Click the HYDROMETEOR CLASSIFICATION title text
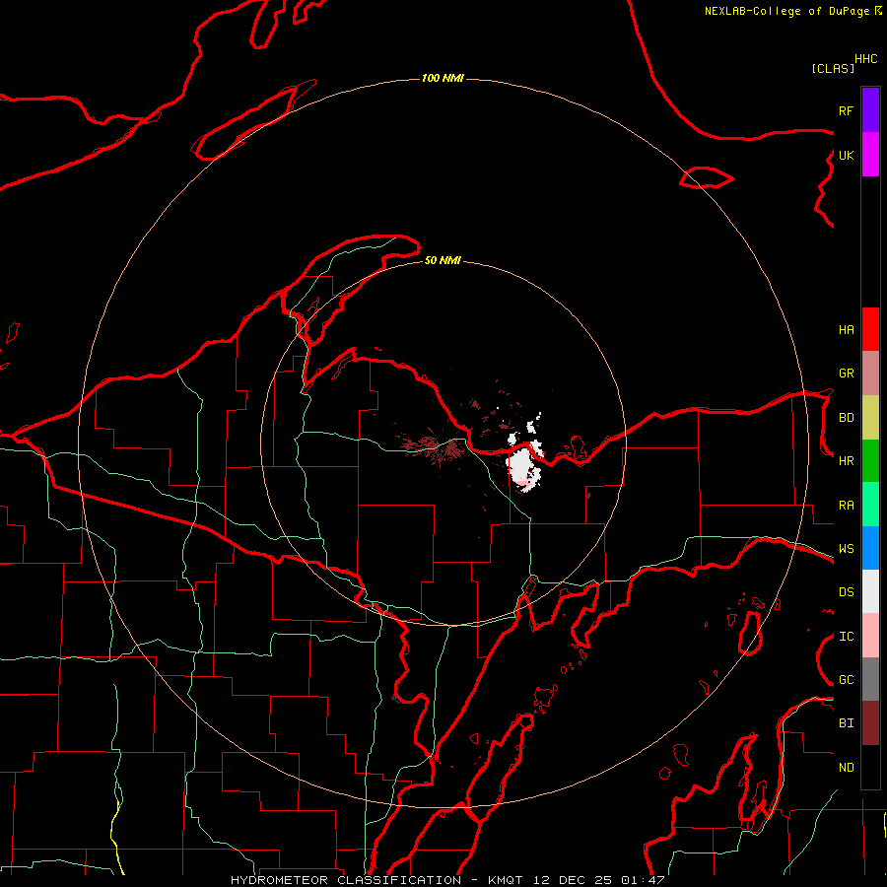The width and height of the screenshot is (887, 887). [x=346, y=880]
